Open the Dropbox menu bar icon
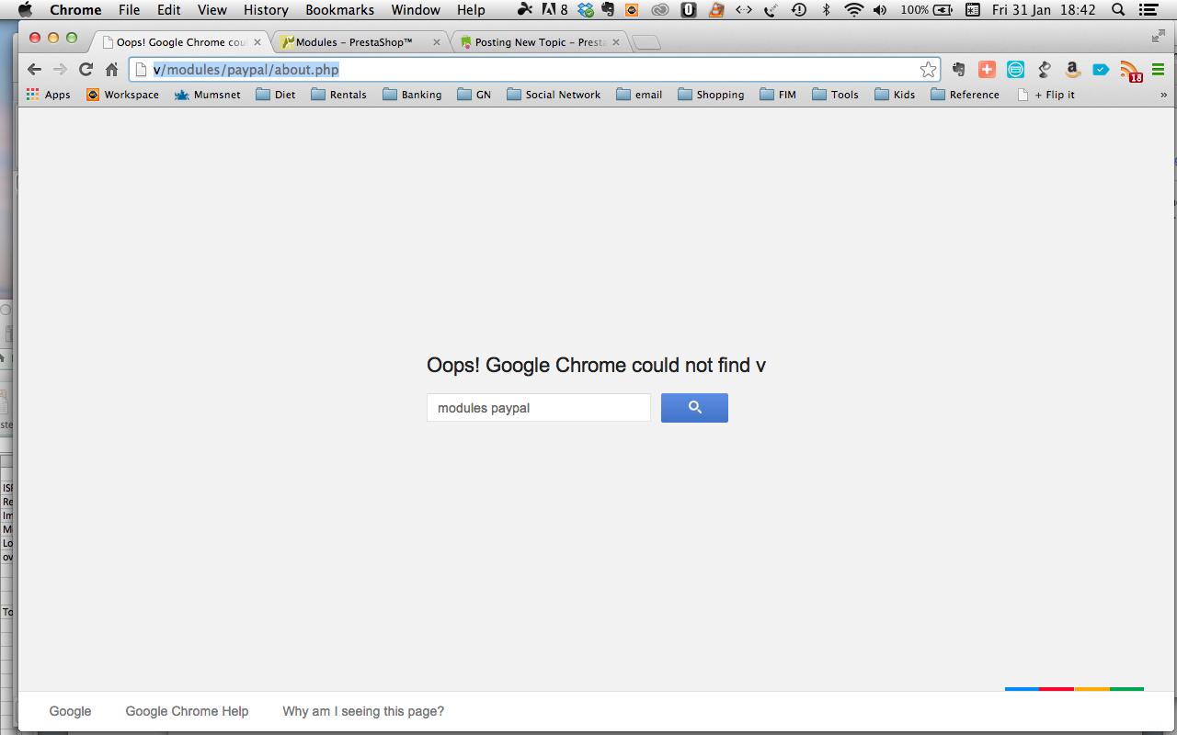Viewport: 1177px width, 735px height. (x=586, y=10)
